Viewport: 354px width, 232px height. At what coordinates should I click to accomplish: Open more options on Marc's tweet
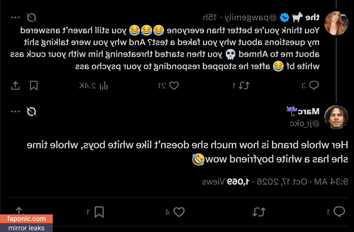point(15,111)
